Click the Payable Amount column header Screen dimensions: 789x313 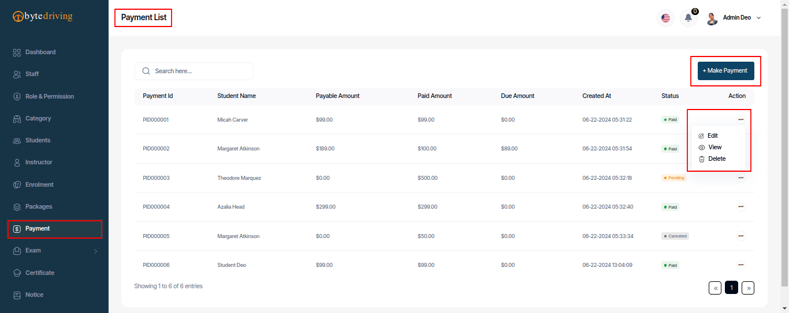(x=337, y=96)
